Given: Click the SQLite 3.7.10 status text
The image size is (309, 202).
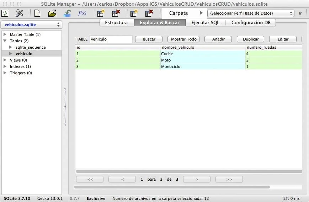Looking at the screenshot, I should point(17,198).
